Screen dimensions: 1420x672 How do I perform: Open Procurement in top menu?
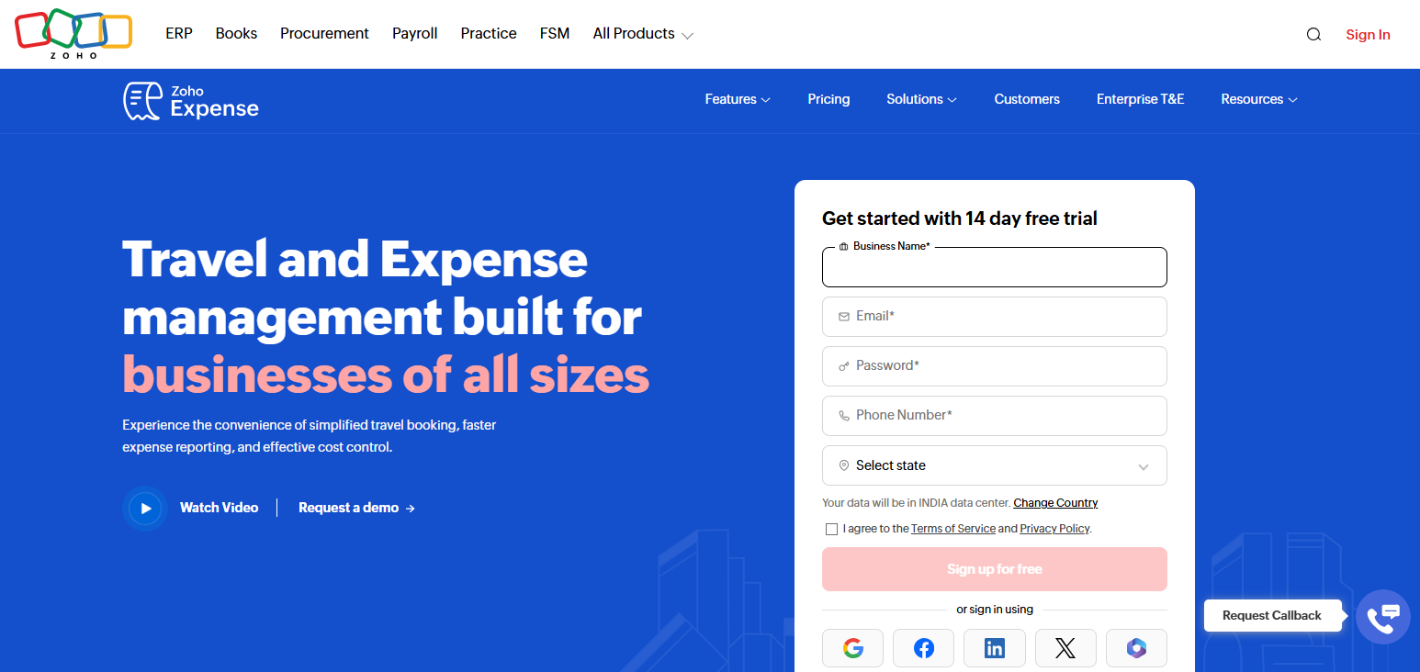pos(324,33)
